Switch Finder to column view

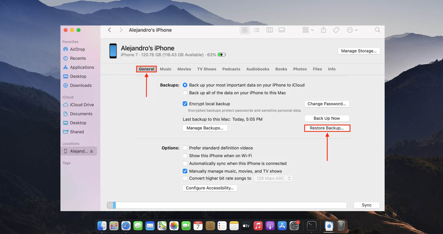click(269, 30)
